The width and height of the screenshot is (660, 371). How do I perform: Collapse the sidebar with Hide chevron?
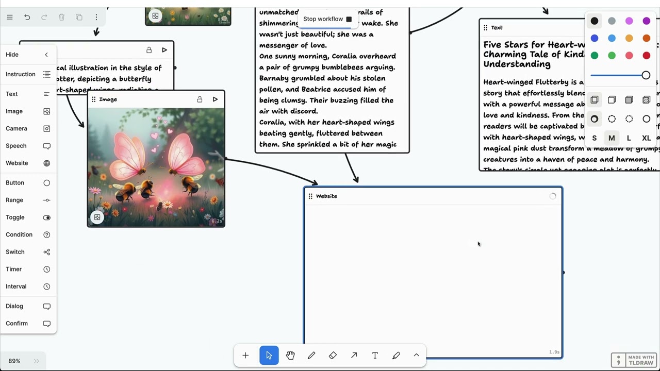[46, 55]
